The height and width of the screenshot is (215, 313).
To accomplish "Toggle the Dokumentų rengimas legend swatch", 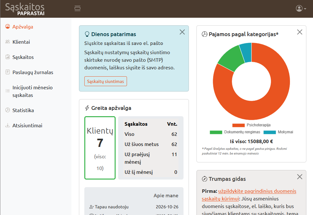I will [216, 132].
